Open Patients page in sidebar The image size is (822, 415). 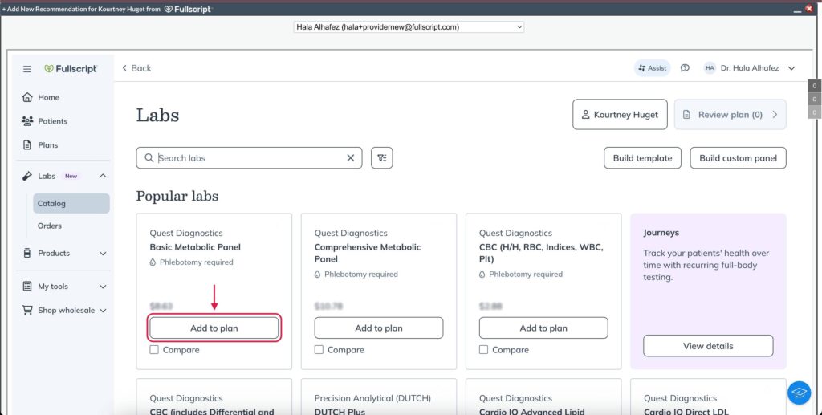click(x=52, y=121)
